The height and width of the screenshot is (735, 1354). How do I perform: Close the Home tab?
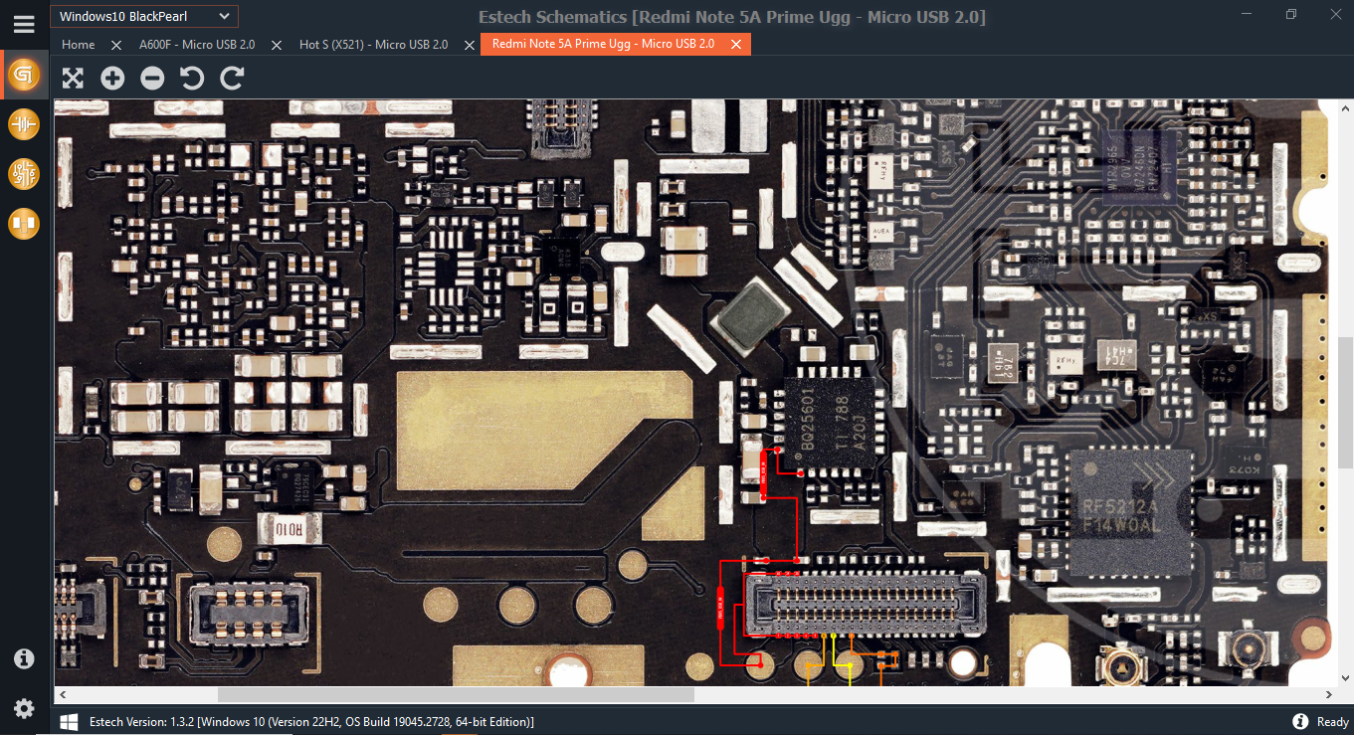116,45
